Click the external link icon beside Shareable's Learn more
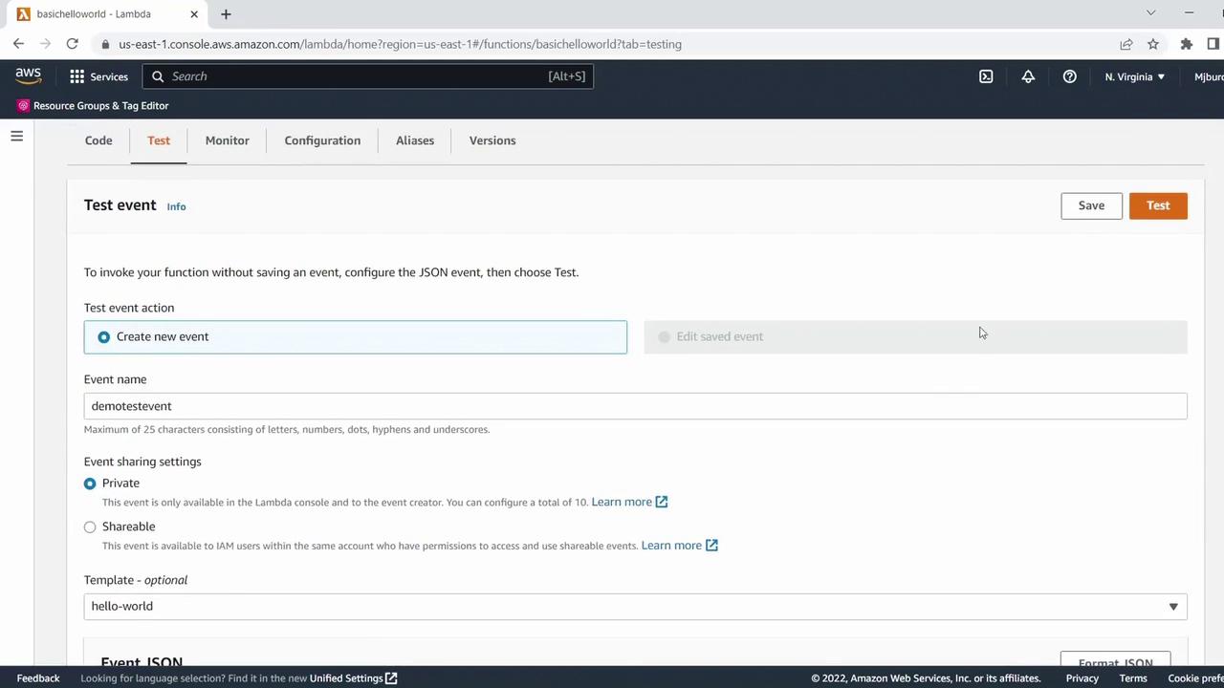The width and height of the screenshot is (1224, 688). click(x=711, y=546)
